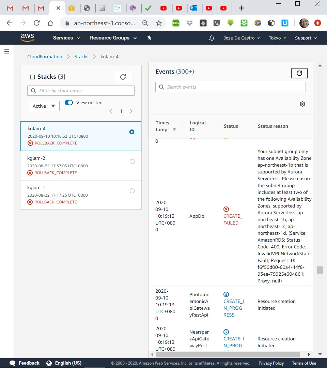Click the CREATE_FAILED status text
Image resolution: width=327 pixels, height=368 pixels.
coord(233,219)
